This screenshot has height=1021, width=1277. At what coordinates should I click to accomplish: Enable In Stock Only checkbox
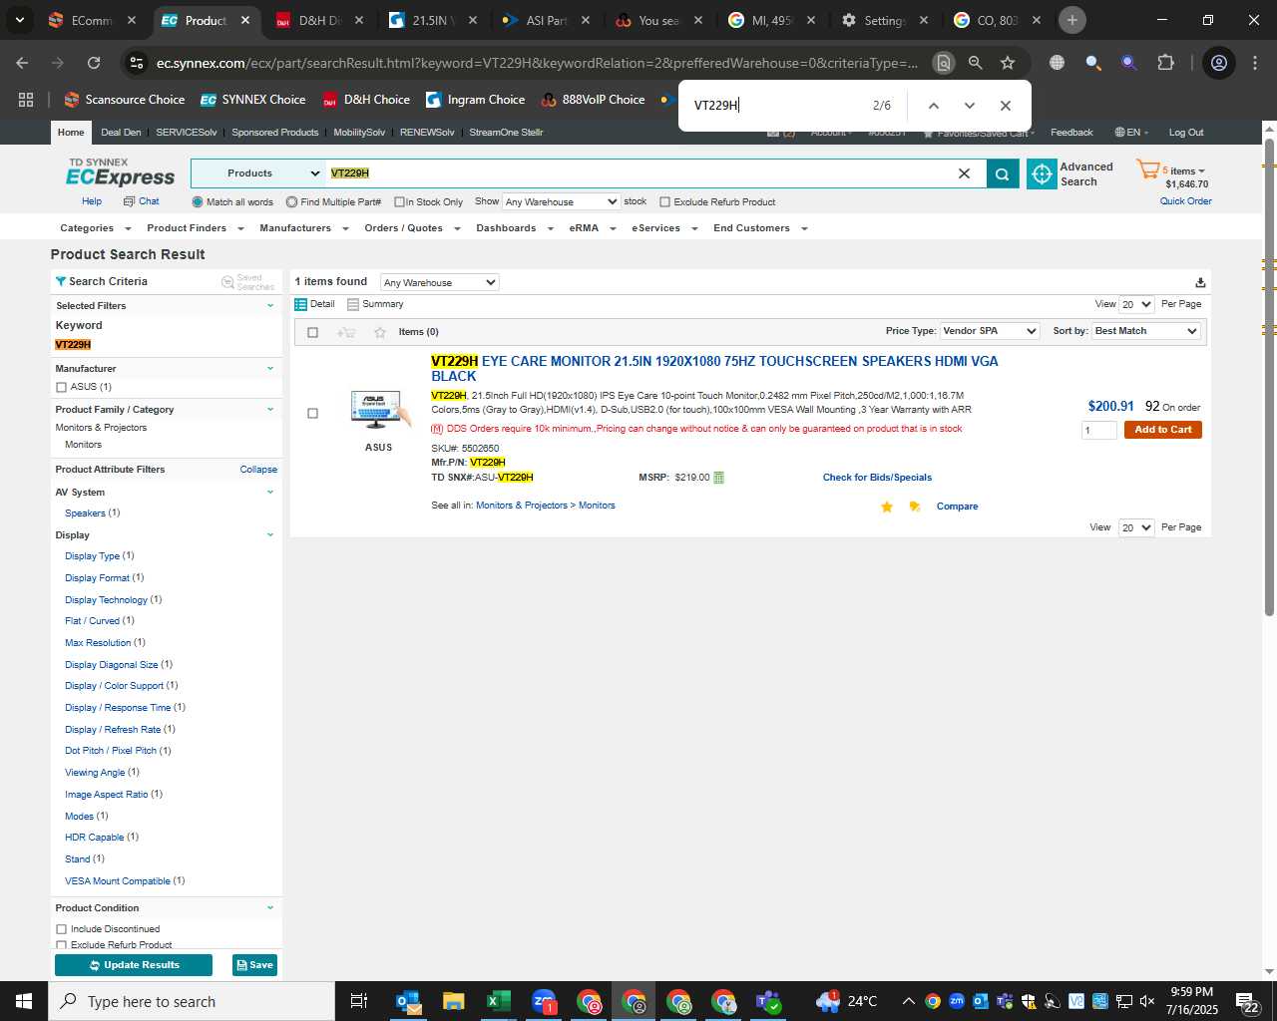399,202
